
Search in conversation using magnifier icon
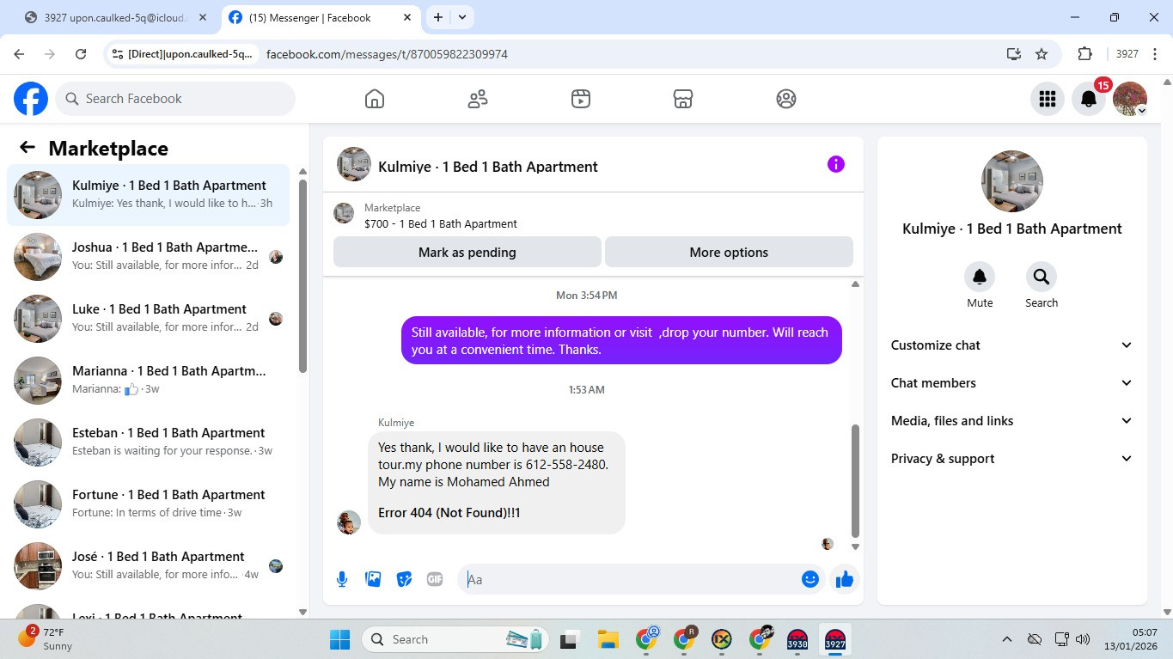[x=1042, y=277]
